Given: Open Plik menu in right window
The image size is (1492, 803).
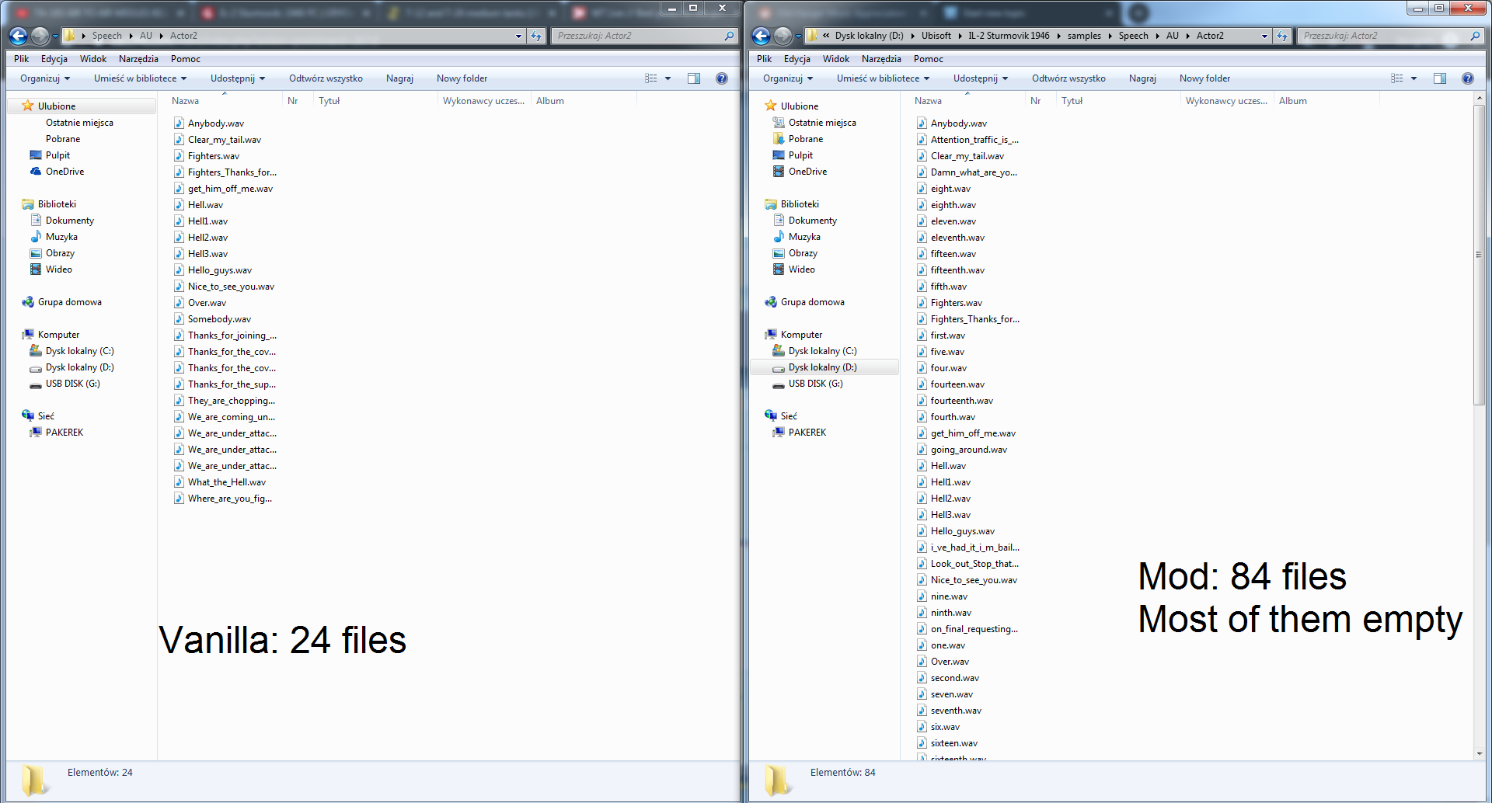Looking at the screenshot, I should coord(765,59).
